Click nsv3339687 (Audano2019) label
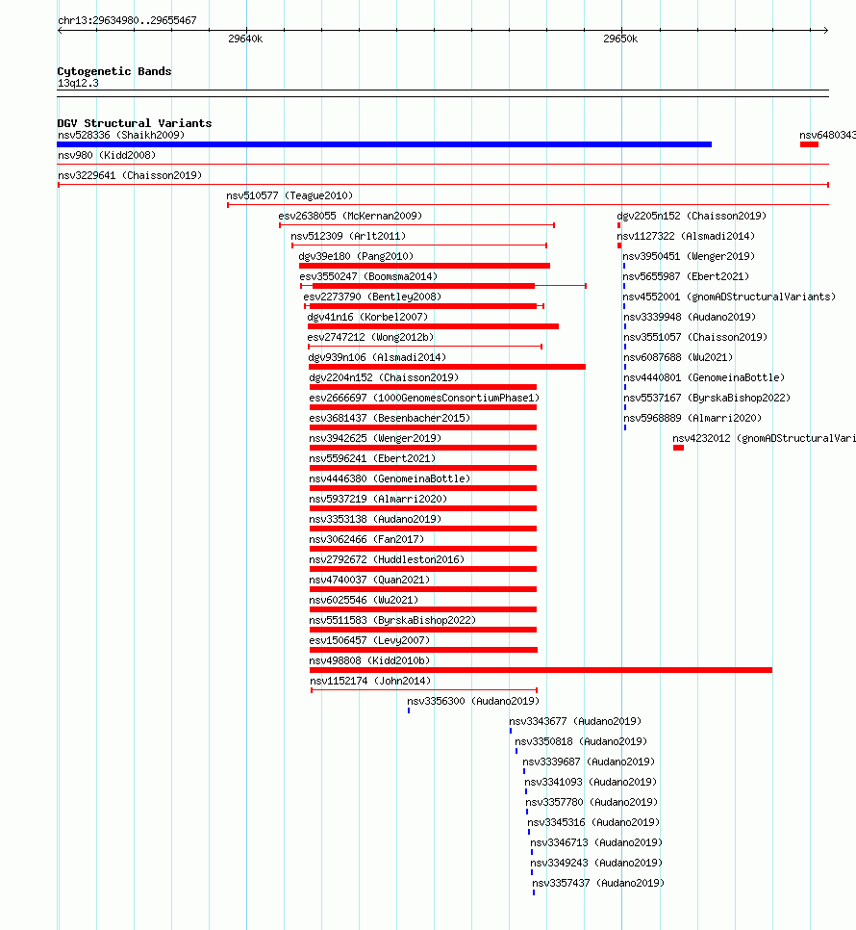Image resolution: width=856 pixels, height=930 pixels. coord(589,761)
